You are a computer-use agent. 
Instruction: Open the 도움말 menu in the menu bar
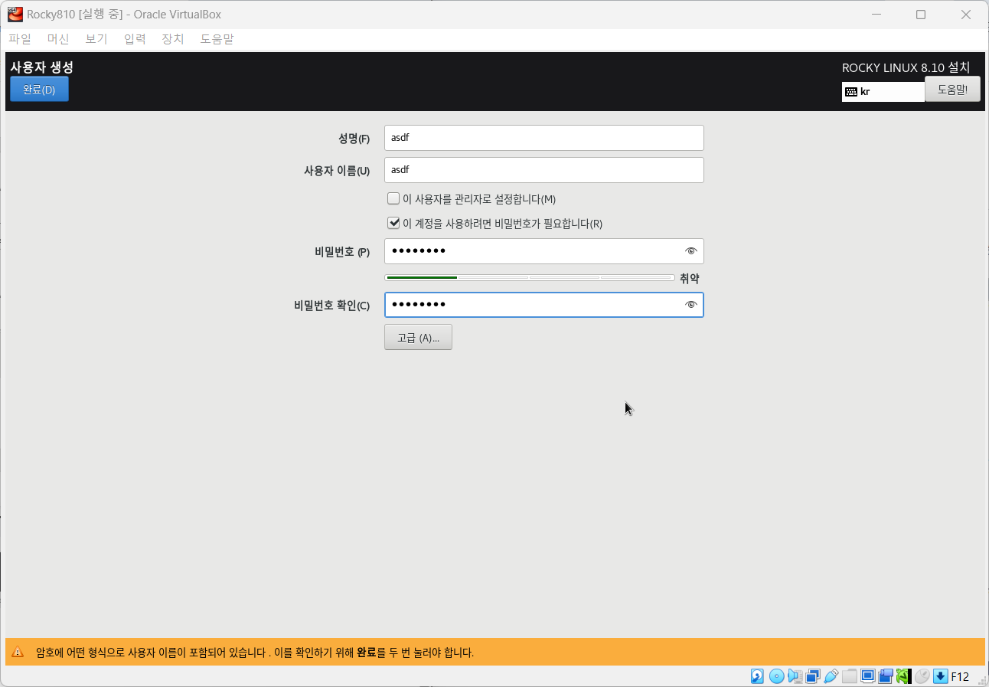(217, 38)
